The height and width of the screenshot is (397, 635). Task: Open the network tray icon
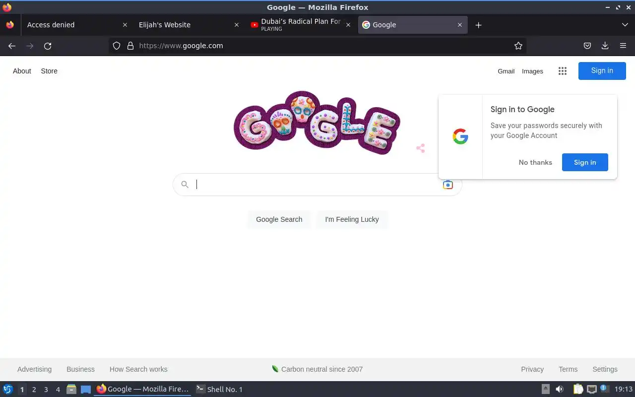tap(591, 389)
